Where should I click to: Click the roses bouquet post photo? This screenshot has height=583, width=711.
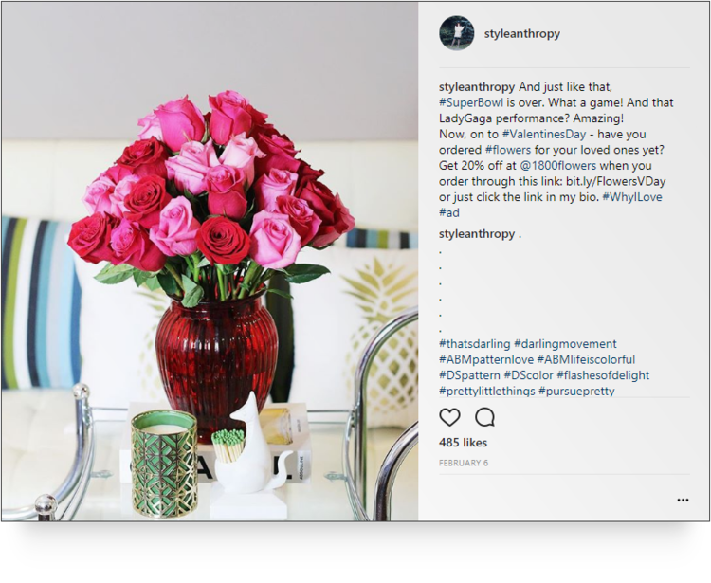[x=210, y=262]
